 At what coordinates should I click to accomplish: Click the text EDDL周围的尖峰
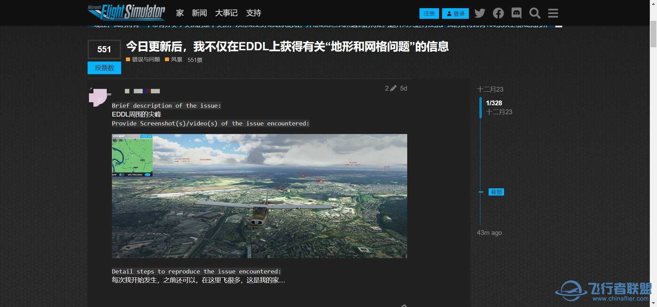click(x=137, y=114)
